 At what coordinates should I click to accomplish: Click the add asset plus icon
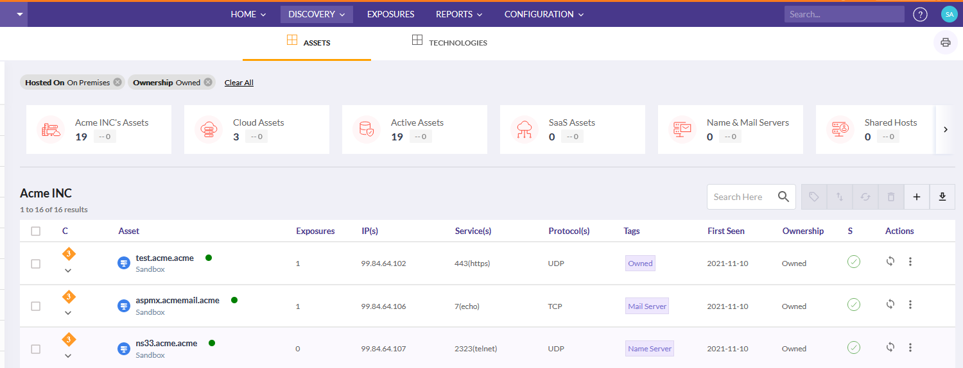[917, 197]
